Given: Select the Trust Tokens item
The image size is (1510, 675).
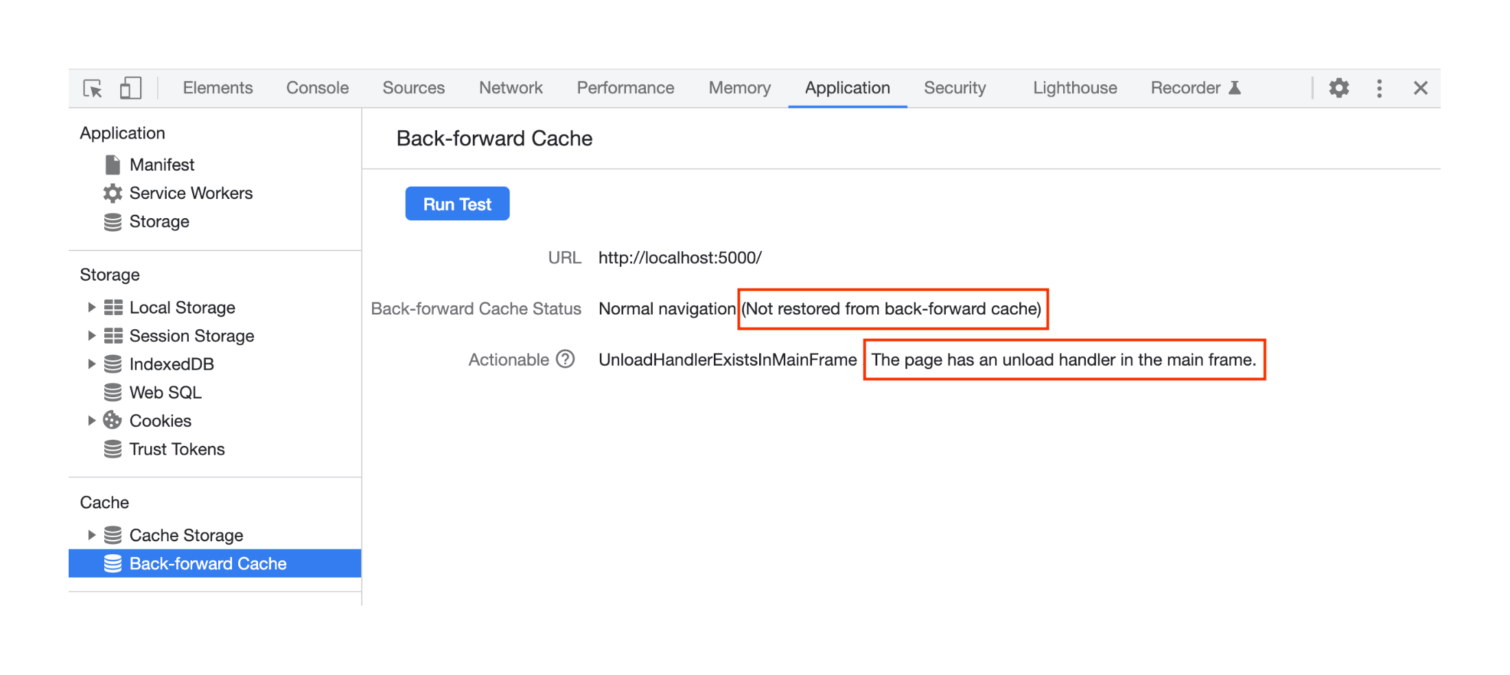Looking at the screenshot, I should click(x=177, y=449).
